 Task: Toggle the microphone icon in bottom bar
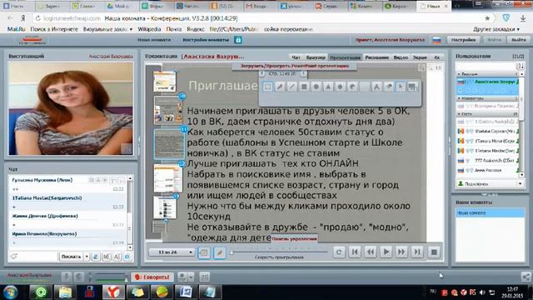pyautogui.click(x=67, y=277)
